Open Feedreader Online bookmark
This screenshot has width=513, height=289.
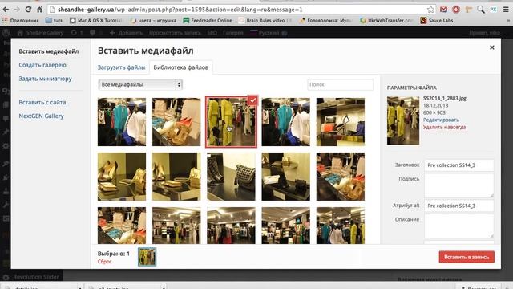tap(208, 20)
